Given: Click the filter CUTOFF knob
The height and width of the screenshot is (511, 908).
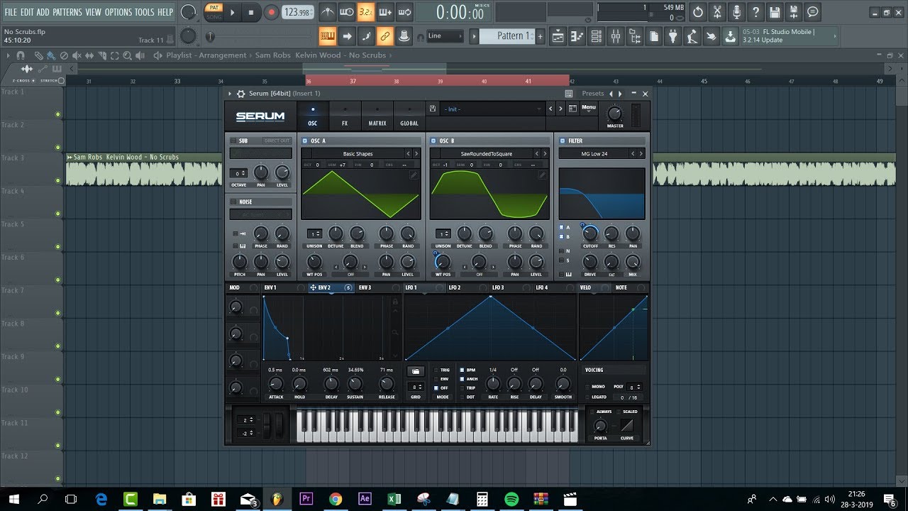Looking at the screenshot, I should 590,233.
